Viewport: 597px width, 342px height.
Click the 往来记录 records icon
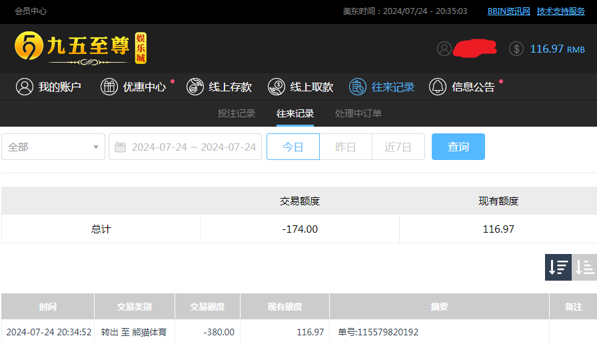click(358, 87)
